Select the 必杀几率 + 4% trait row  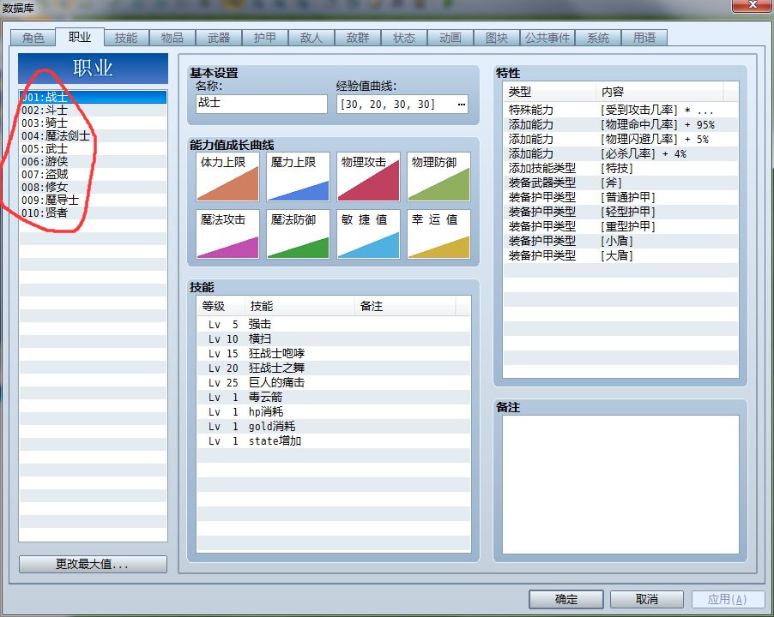pyautogui.click(x=620, y=153)
